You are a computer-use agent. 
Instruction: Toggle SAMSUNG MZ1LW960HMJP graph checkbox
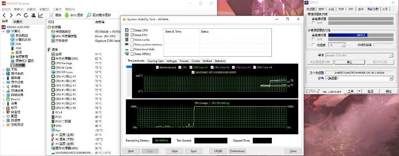193,73
